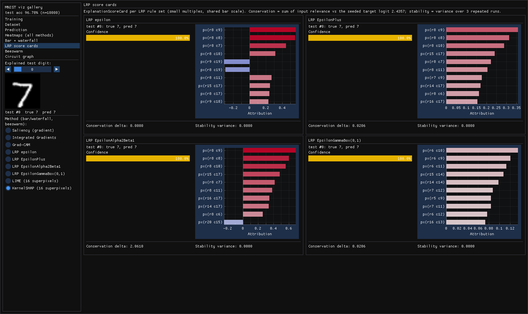Click the left arrow to show previous test digit
Viewport: 528px width, 314px height.
[x=8, y=69]
